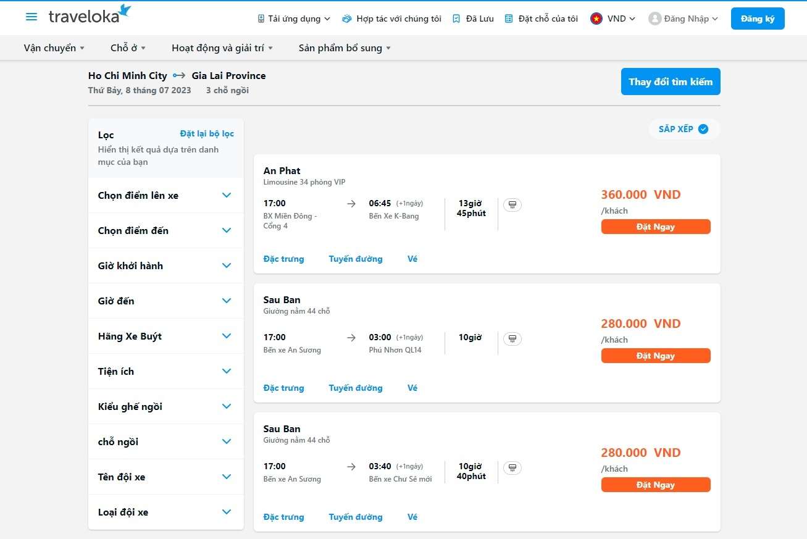Open the VND currency dropdown
Screen dimensions: 807x539
coord(613,19)
